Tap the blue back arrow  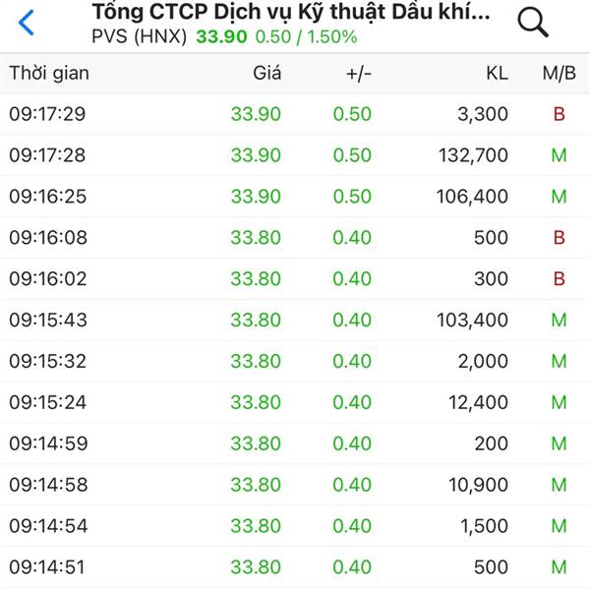pos(26,23)
